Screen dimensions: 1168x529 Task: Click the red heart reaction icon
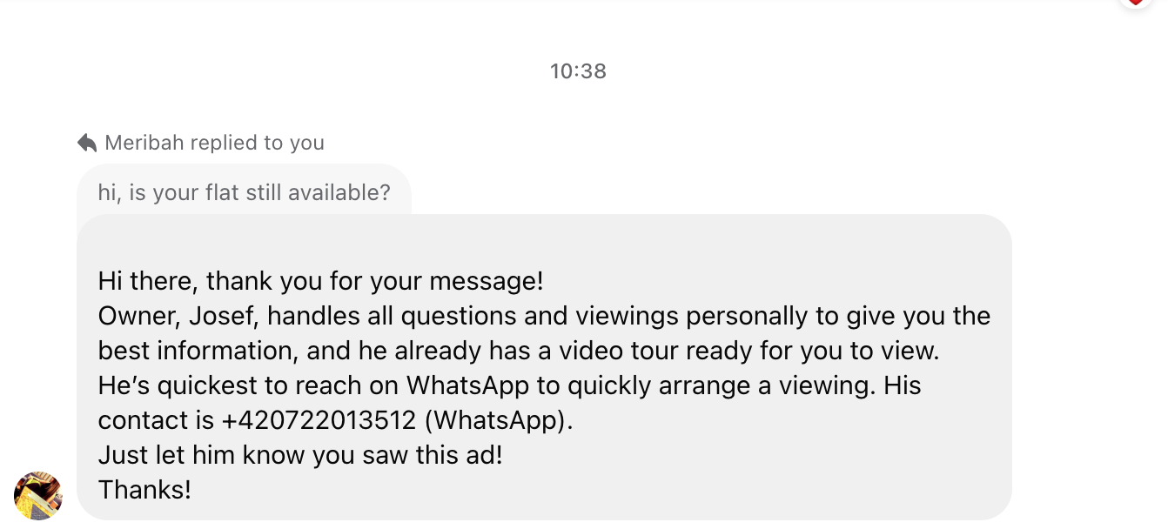tap(1136, 3)
